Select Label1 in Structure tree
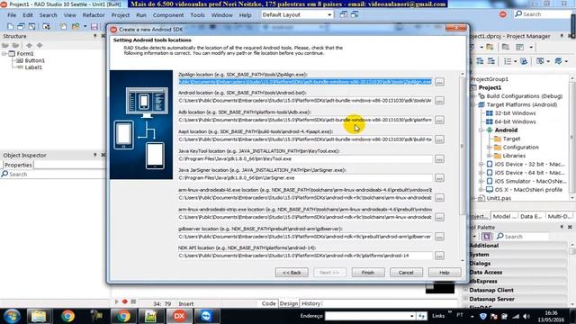Image resolution: width=576 pixels, height=324 pixels. pos(33,67)
